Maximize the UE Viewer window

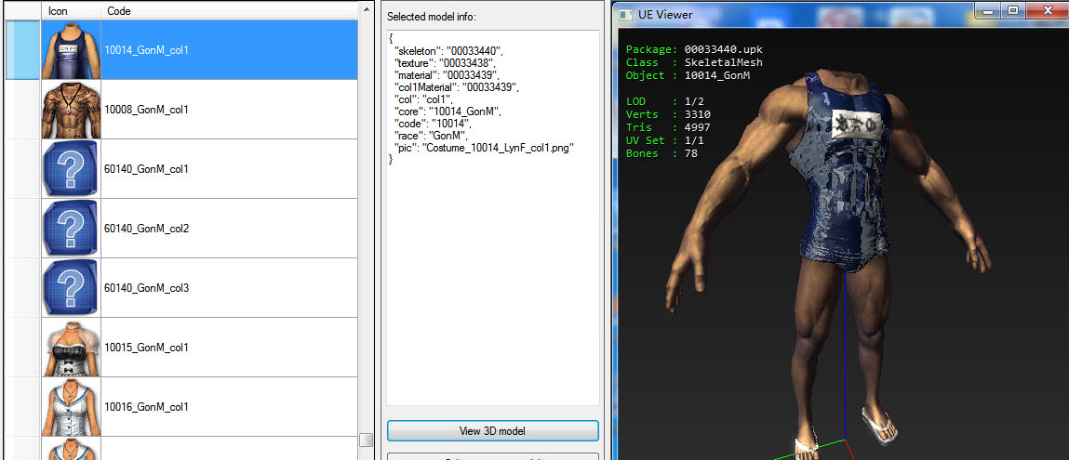click(x=1012, y=9)
